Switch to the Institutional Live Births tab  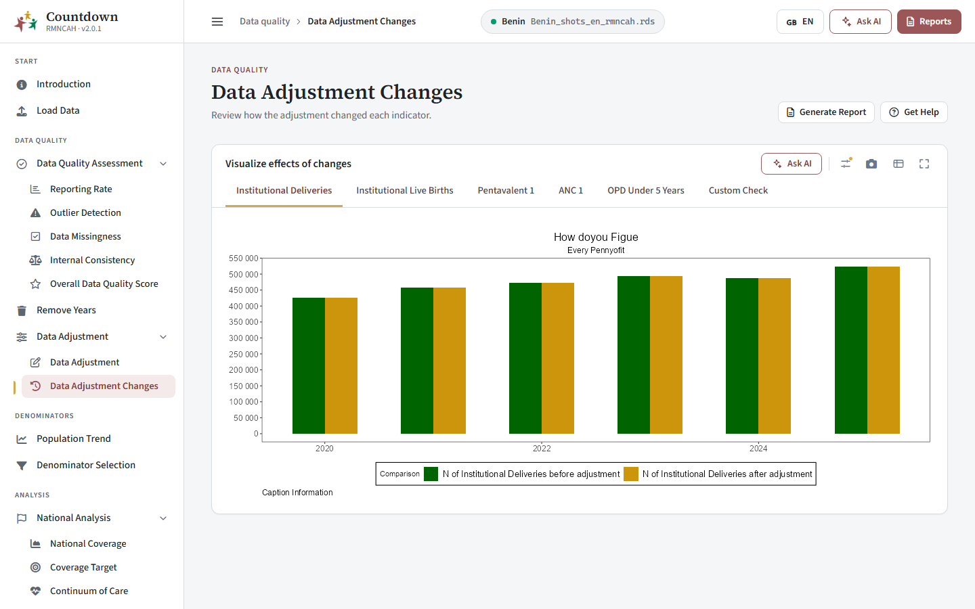[x=405, y=191]
